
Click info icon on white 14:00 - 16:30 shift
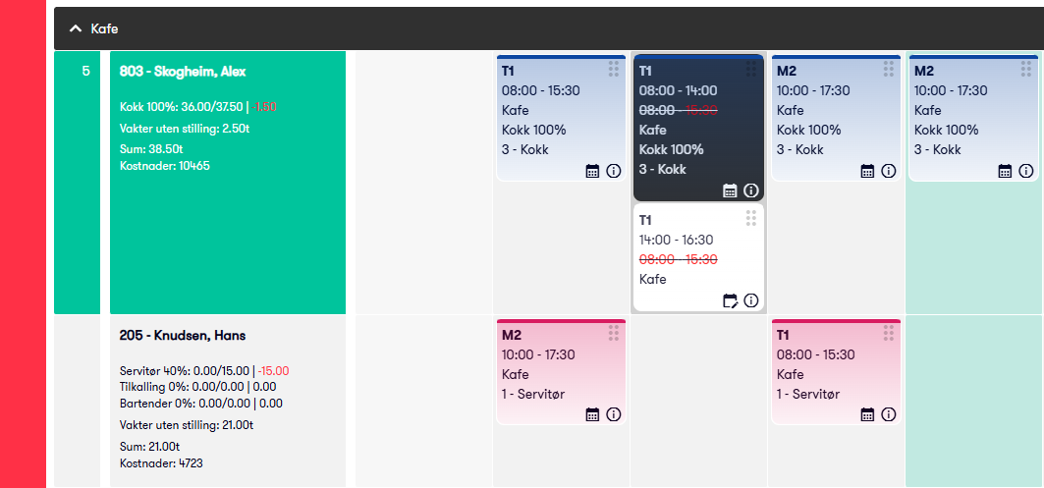[x=751, y=300]
